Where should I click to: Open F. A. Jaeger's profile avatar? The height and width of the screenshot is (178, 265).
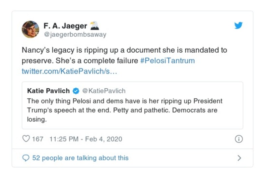point(30,29)
